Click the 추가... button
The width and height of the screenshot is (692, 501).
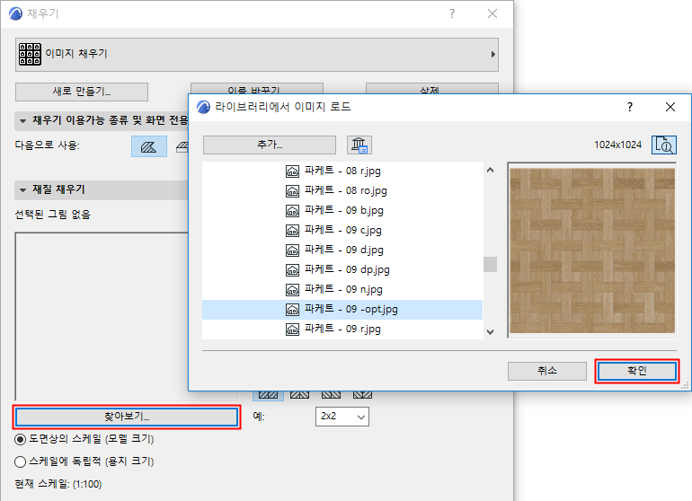tap(270, 145)
